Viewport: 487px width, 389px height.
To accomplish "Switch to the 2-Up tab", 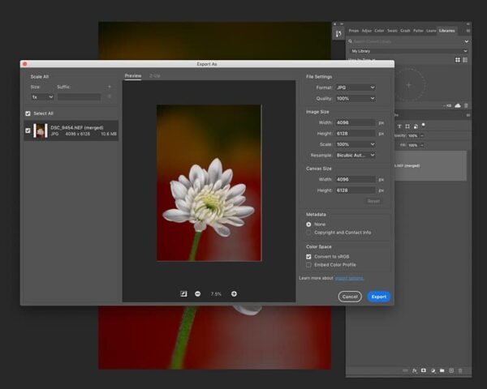I will tap(155, 75).
